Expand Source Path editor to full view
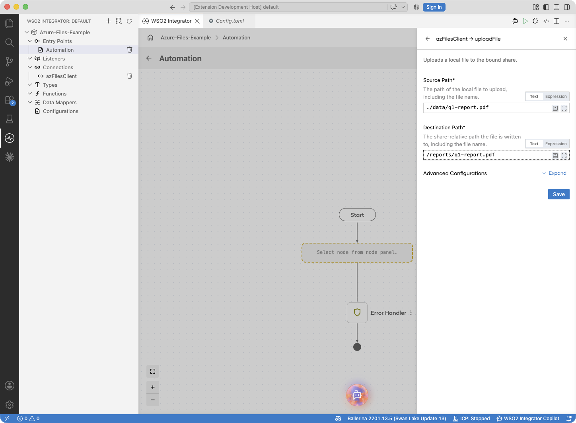This screenshot has height=423, width=576. pos(564,108)
